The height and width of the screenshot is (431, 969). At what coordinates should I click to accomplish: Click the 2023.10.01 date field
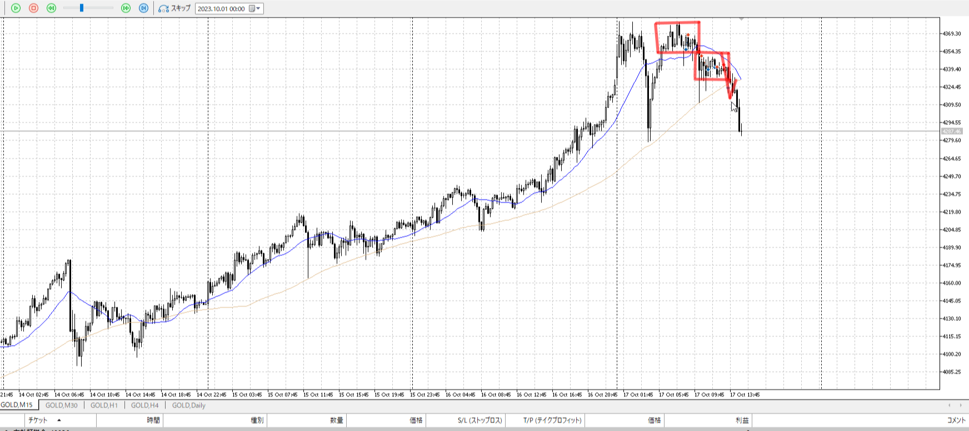(221, 9)
